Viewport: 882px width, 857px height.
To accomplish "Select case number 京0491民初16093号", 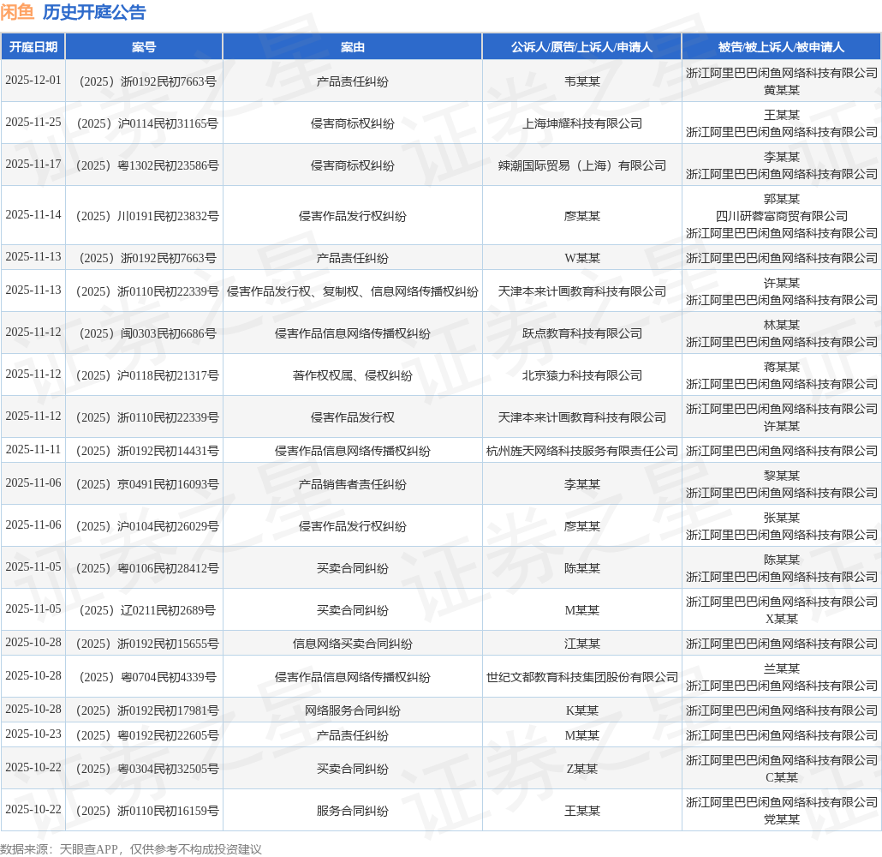I will [x=147, y=484].
